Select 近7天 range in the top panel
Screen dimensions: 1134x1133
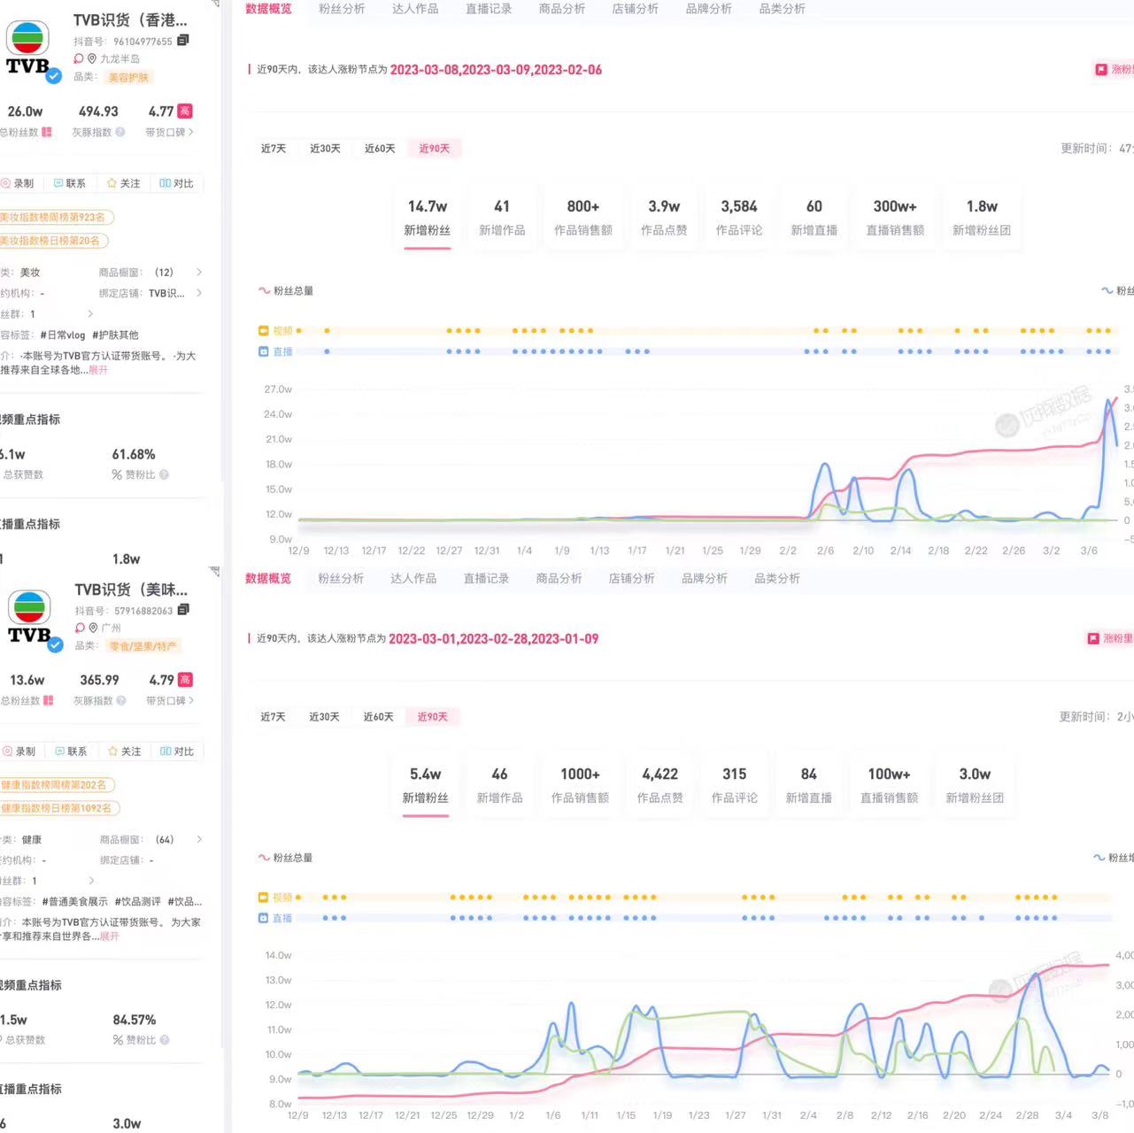point(274,149)
